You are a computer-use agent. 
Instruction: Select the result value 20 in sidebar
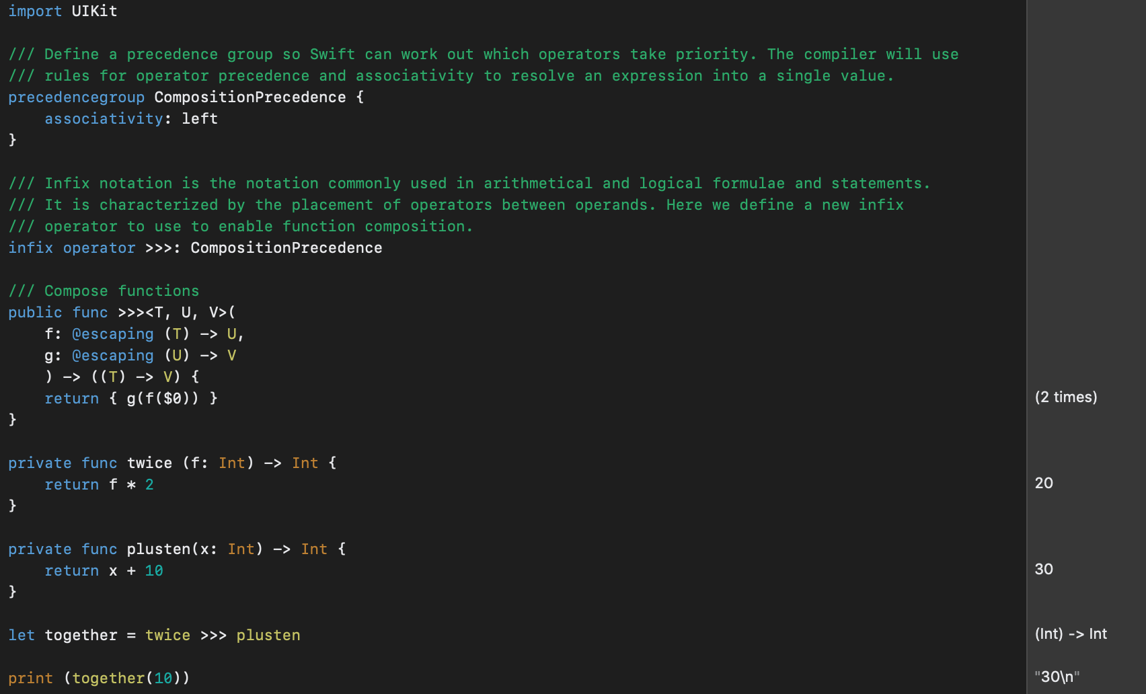tap(1044, 484)
